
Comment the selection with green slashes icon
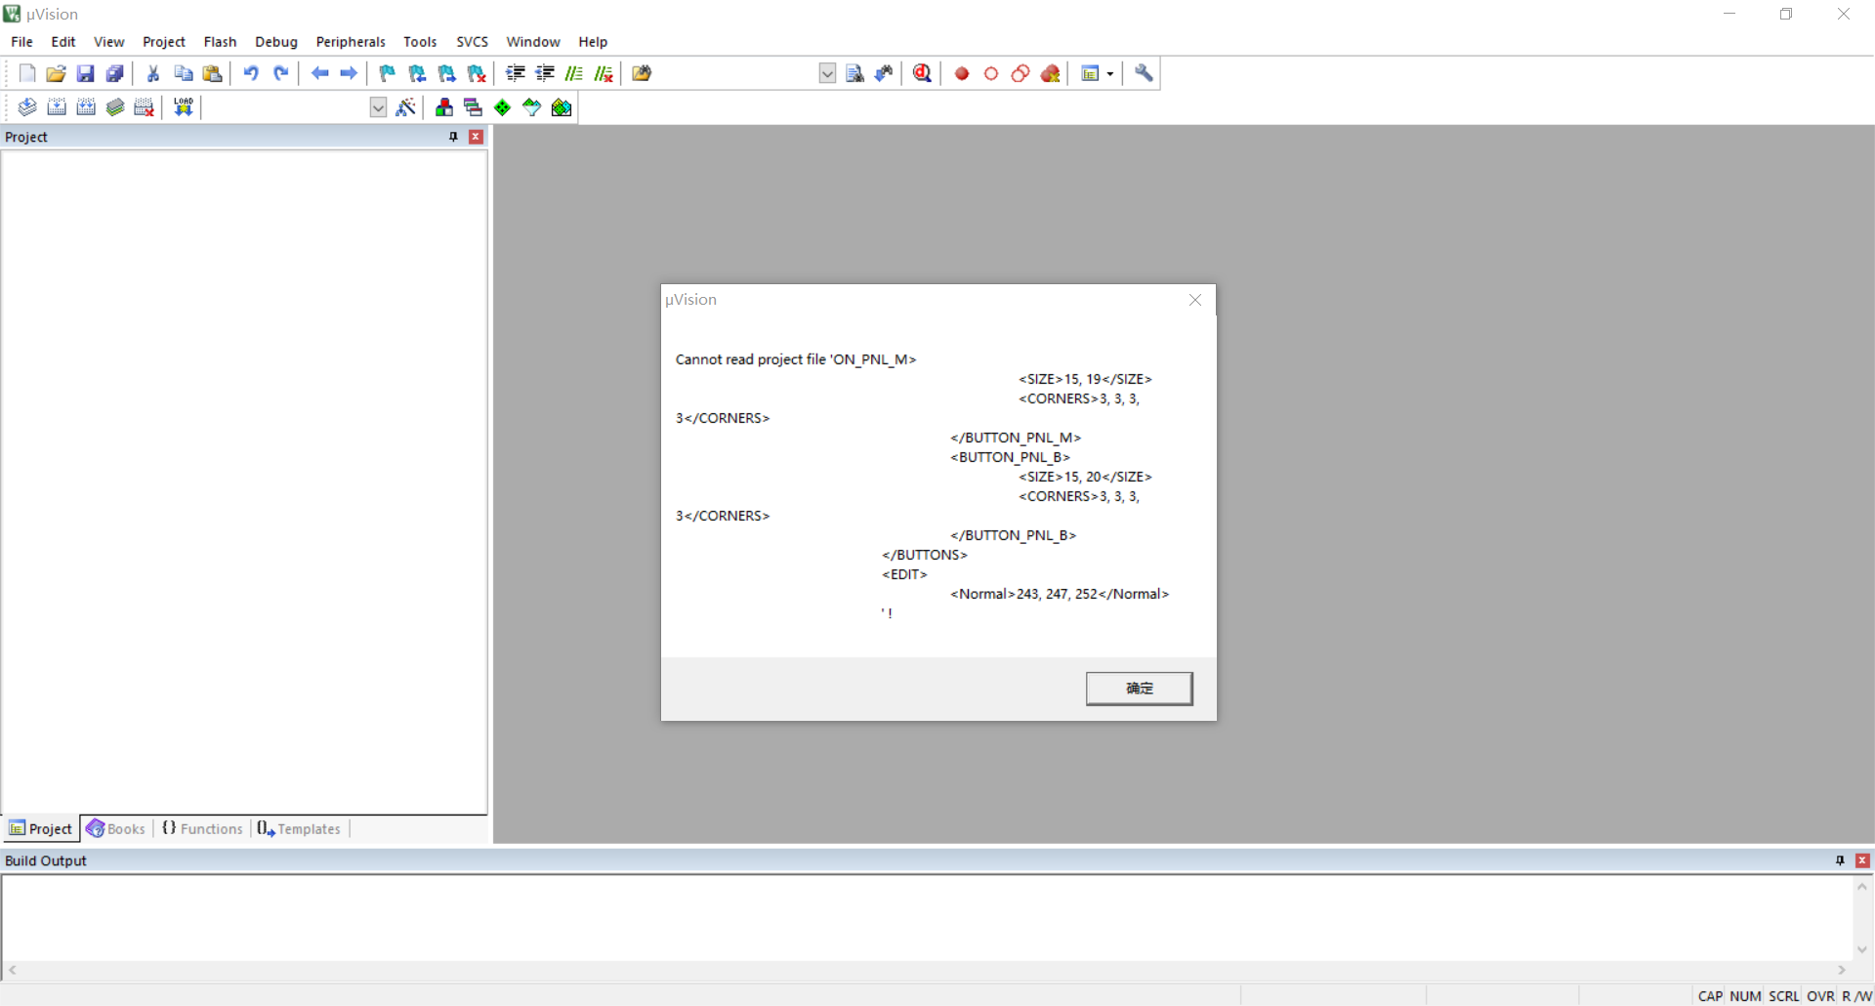(x=574, y=73)
